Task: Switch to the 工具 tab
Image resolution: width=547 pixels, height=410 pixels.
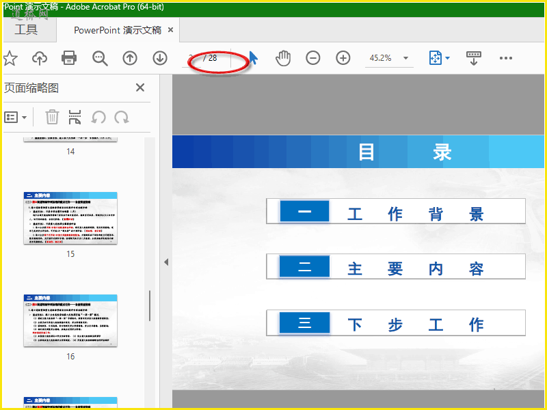Action: pyautogui.click(x=26, y=29)
